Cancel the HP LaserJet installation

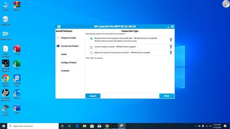[93, 96]
